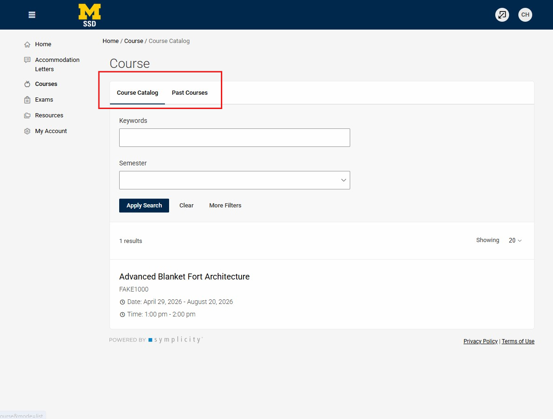
Task: Click the 1 results count text
Action: pyautogui.click(x=130, y=241)
